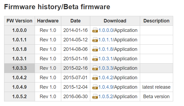Image resolution: width=184 pixels, height=106 pixels.
Task: Click the ZIP icon for firmware 1.0.3.3
Action: (x=95, y=68)
